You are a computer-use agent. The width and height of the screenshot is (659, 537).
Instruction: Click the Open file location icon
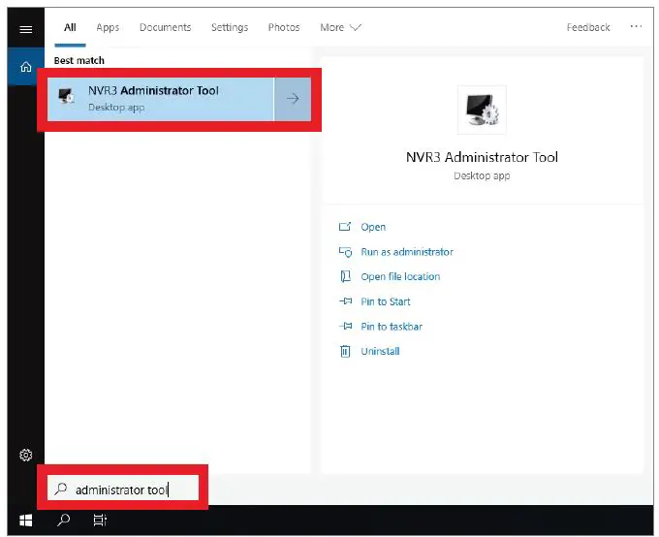(x=345, y=276)
